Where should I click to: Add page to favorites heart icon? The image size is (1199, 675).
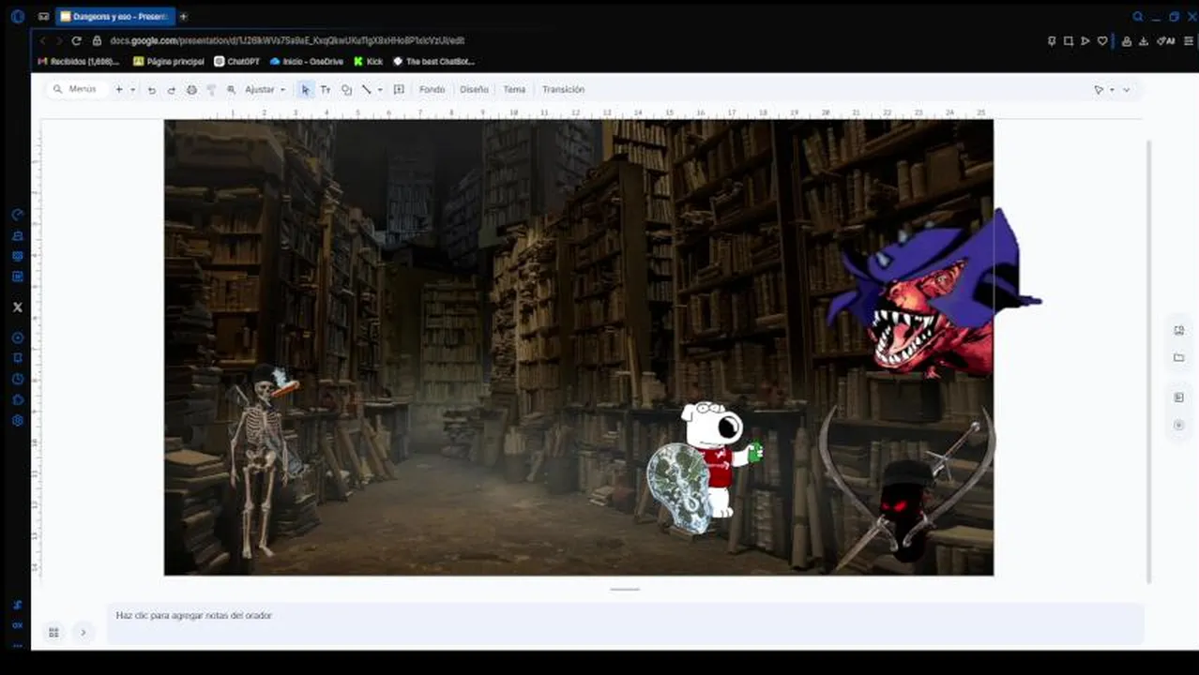1102,40
